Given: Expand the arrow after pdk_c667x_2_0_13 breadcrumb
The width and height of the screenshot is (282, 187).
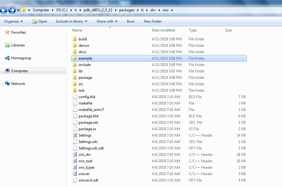Looking at the screenshot, I should pyautogui.click(x=116, y=10).
